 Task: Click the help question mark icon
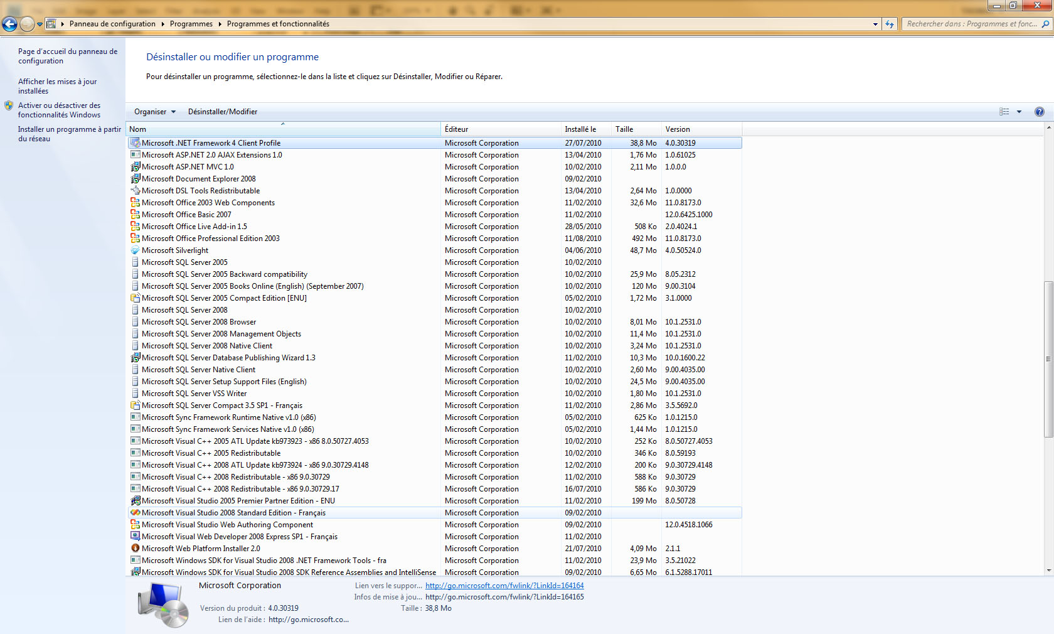(x=1040, y=112)
